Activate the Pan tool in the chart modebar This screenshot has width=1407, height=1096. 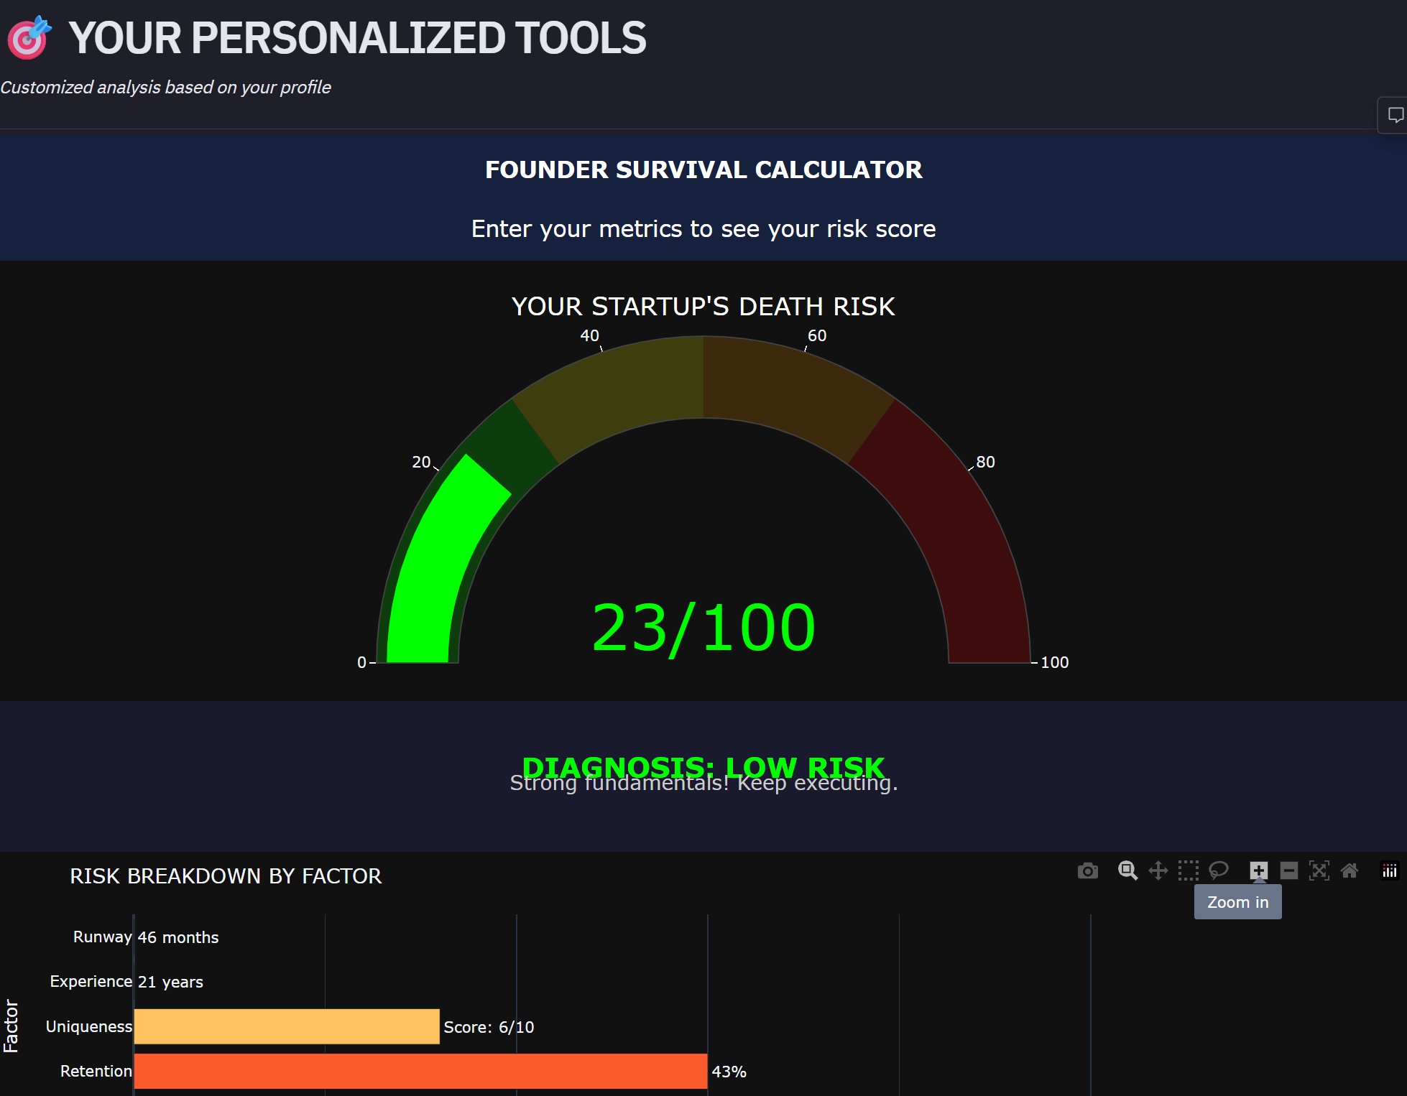1158,871
